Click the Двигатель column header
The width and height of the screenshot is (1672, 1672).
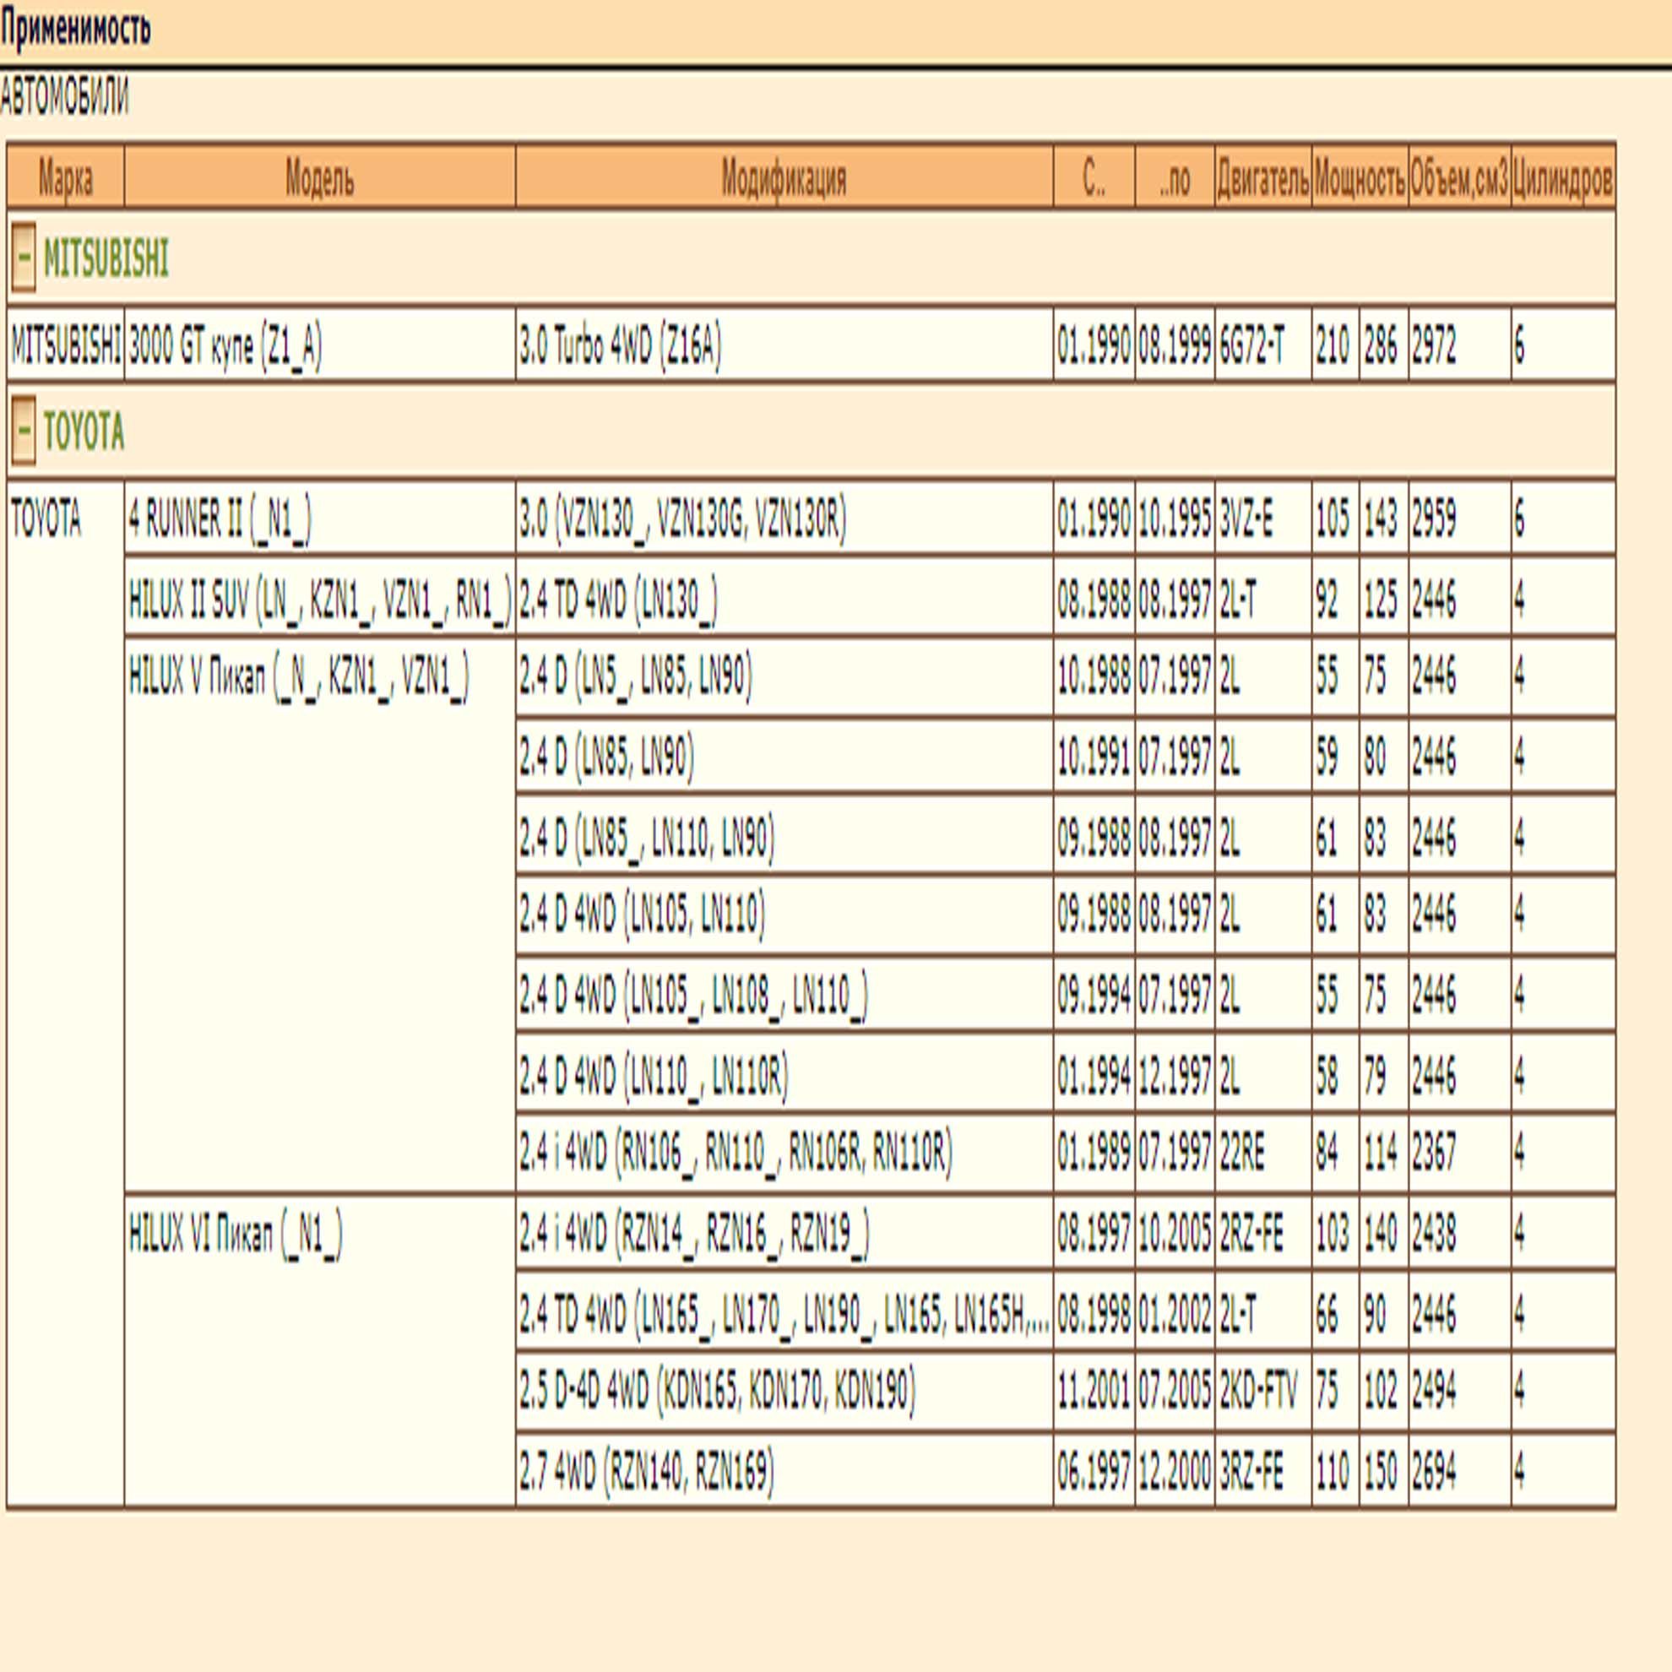pos(1262,177)
